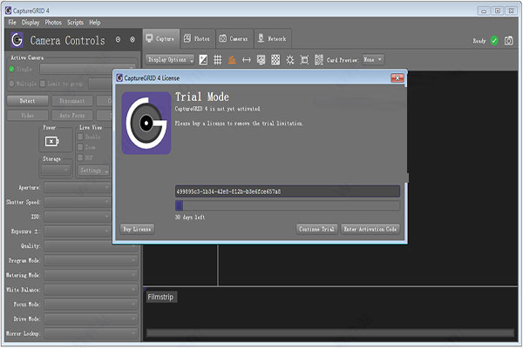The height and width of the screenshot is (348, 523).
Task: Select the Single active camera radio button
Action: [x=11, y=69]
